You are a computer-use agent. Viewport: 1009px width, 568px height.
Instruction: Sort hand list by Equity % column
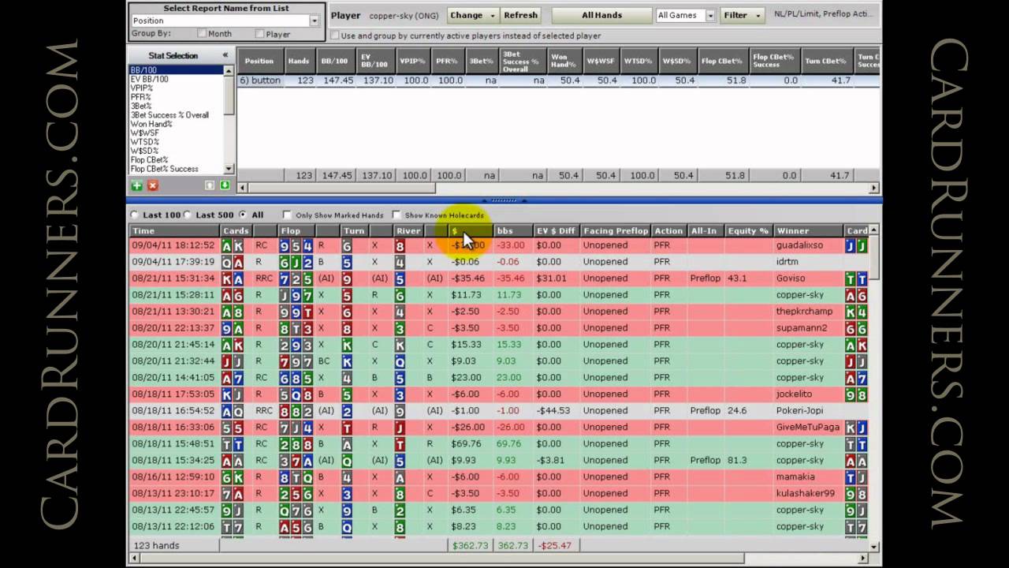tap(749, 231)
